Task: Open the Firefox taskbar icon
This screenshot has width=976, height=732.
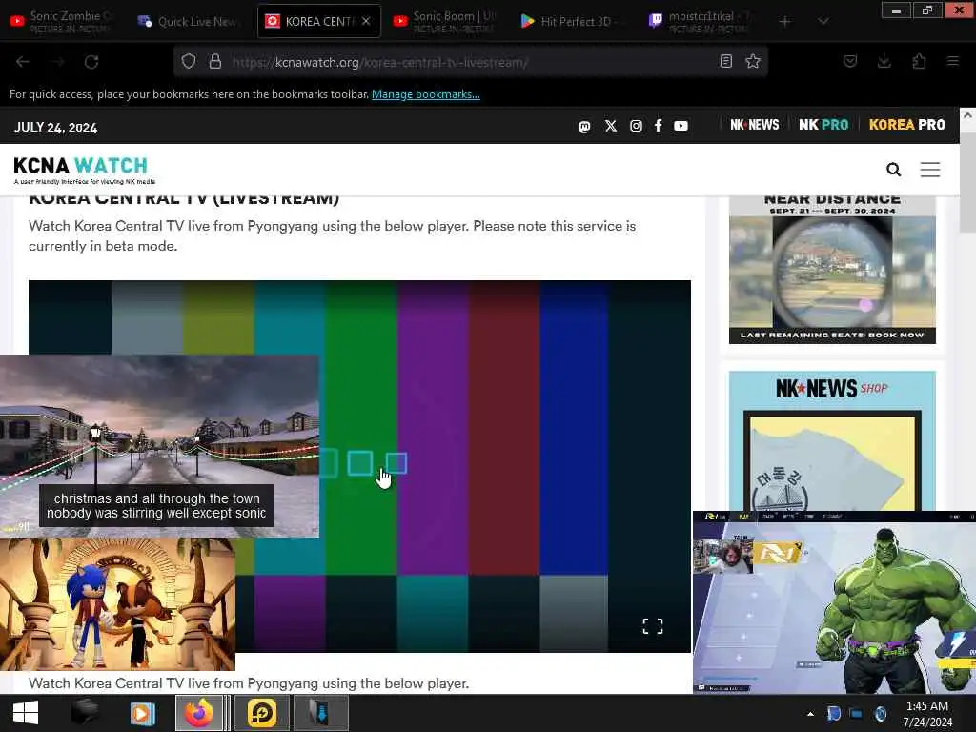Action: pos(199,713)
